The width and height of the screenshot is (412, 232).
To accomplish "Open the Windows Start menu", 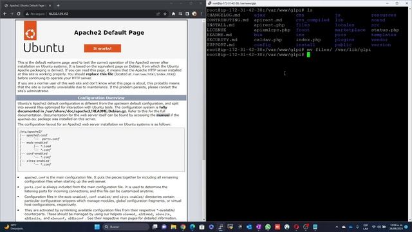I will (x=97, y=227).
